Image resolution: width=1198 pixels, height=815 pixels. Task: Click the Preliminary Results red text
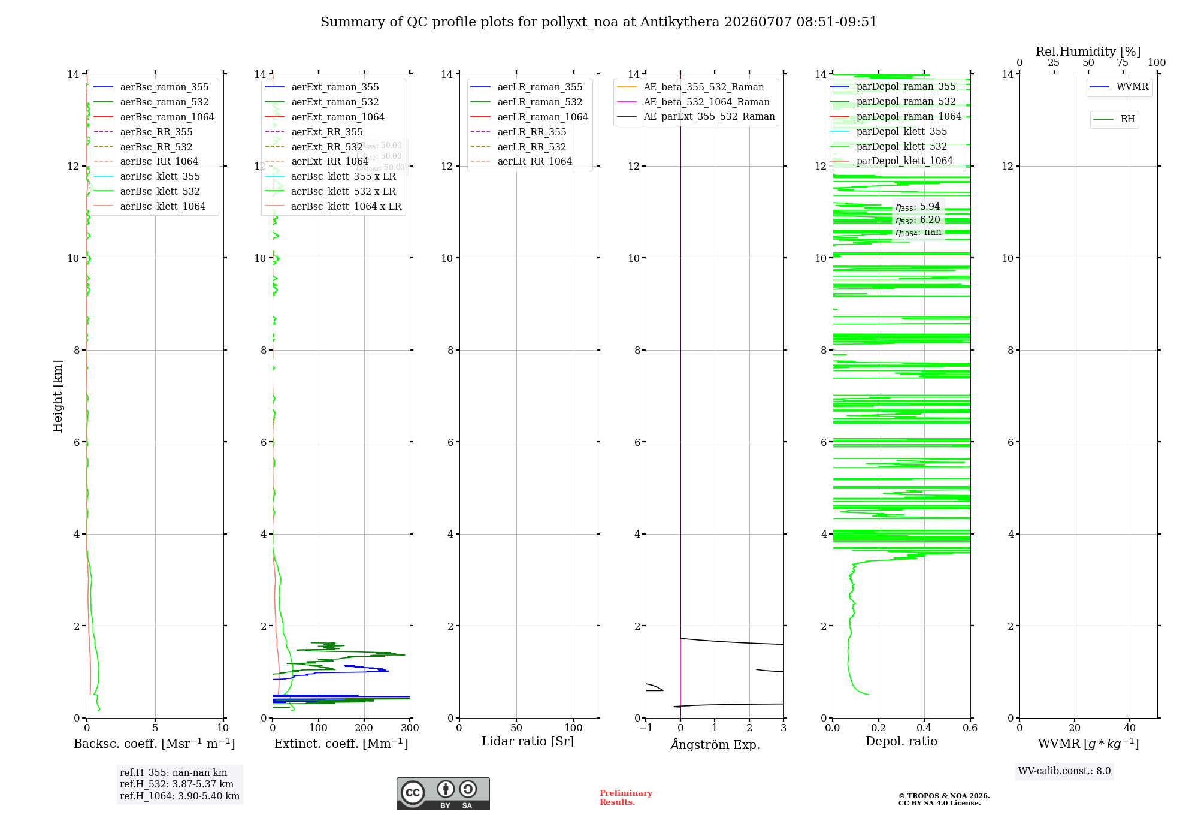[625, 798]
